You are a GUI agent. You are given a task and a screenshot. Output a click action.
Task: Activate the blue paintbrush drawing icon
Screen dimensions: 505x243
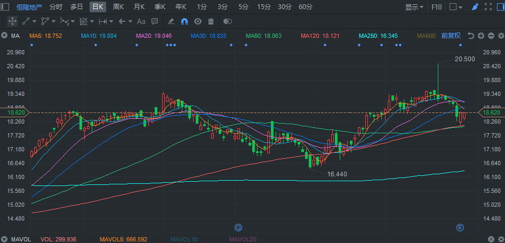click(x=475, y=7)
